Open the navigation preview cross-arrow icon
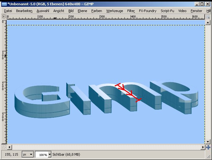Screen dimensions: 212x160 click(208, 147)
